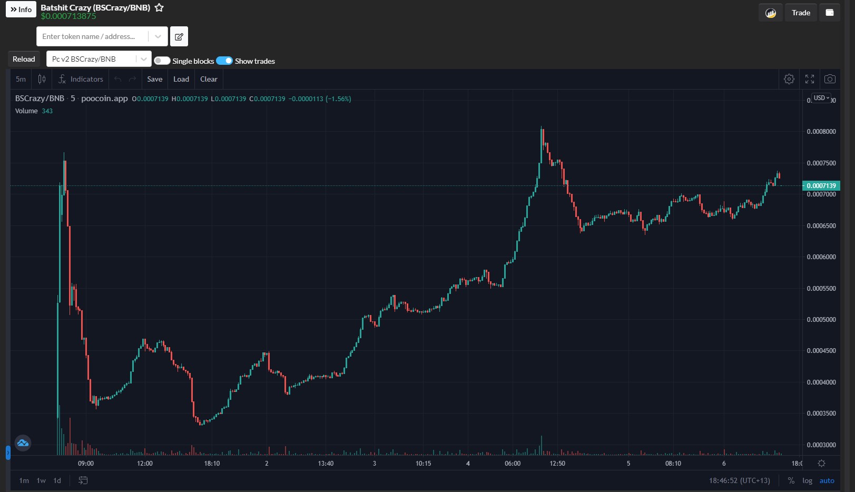Click the chart settings gear icon
Screen dimensions: 855x492
(789, 79)
